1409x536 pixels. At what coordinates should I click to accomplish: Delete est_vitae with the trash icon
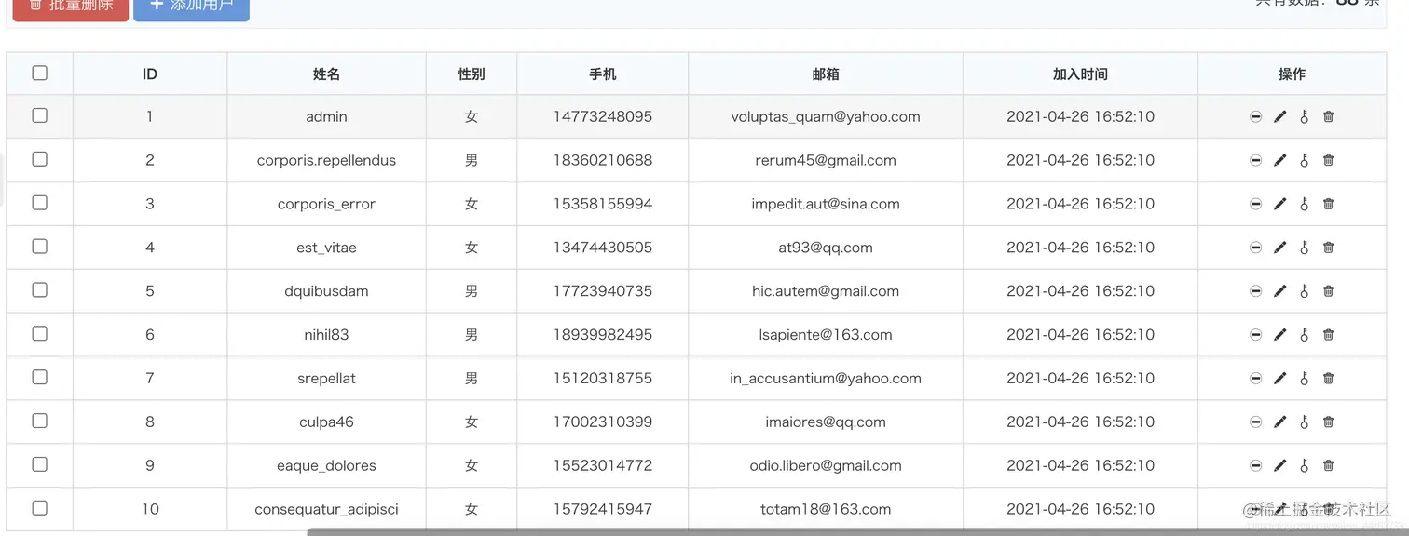(1329, 248)
